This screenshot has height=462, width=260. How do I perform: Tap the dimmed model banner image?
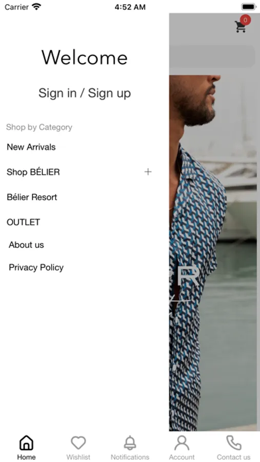point(214,253)
